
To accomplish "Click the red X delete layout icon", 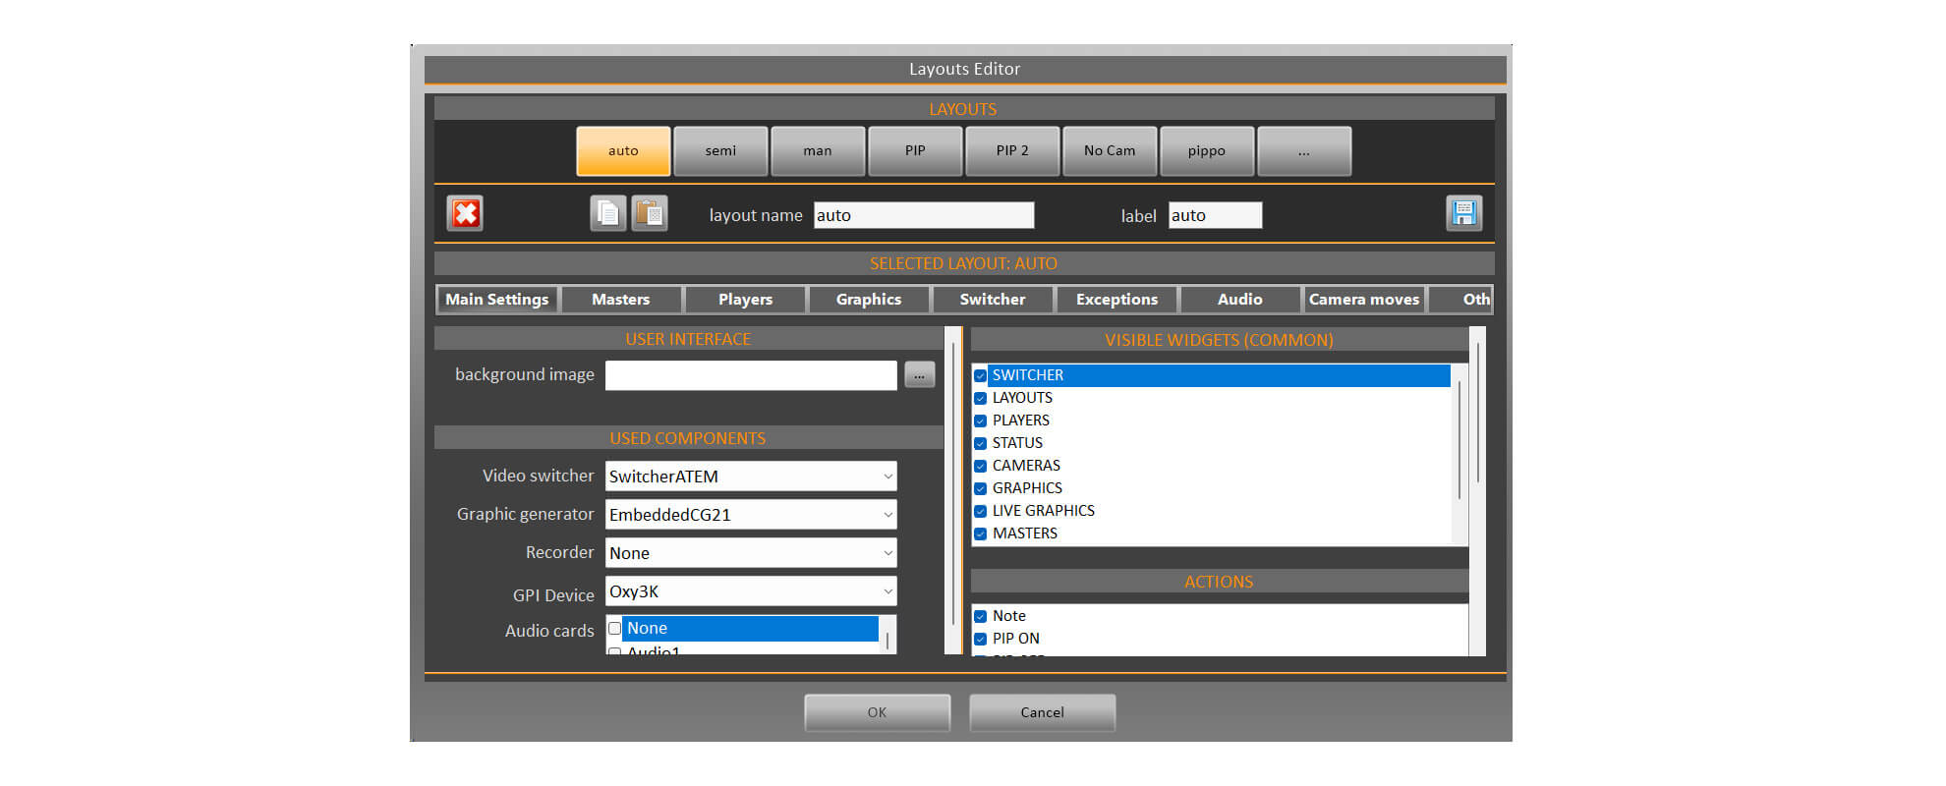I will pos(465,213).
